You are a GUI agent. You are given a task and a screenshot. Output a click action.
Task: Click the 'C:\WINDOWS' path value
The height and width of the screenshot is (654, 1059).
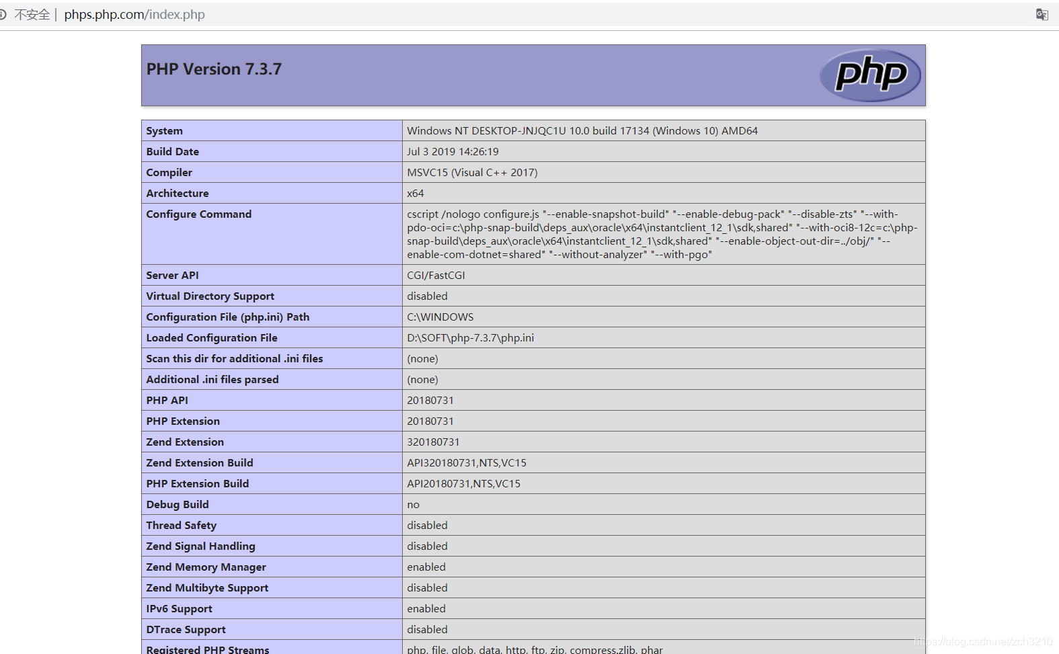pos(440,317)
